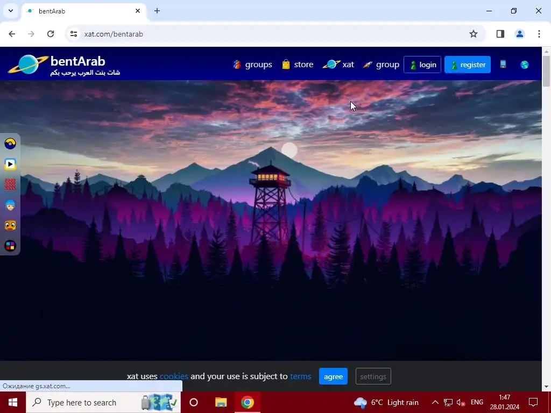551x413 pixels.
Task: Click the globe language icon in the navbar
Action: (x=524, y=65)
